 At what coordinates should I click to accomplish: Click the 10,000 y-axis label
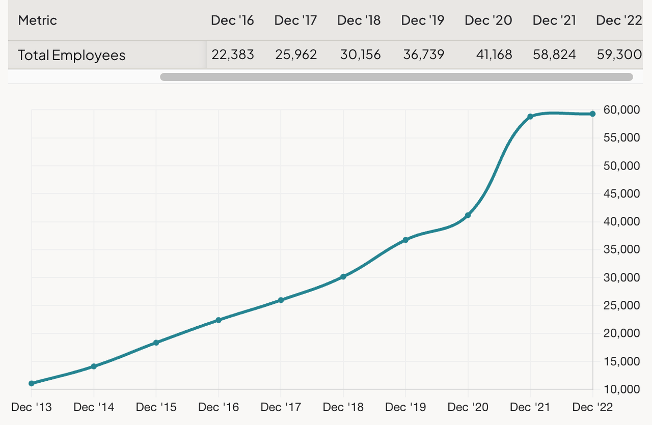point(621,389)
